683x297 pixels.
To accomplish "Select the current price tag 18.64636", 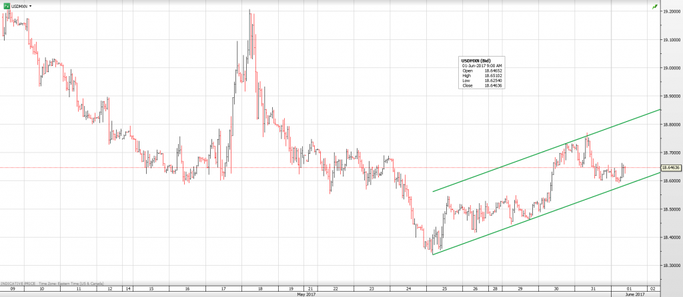I will click(670, 168).
